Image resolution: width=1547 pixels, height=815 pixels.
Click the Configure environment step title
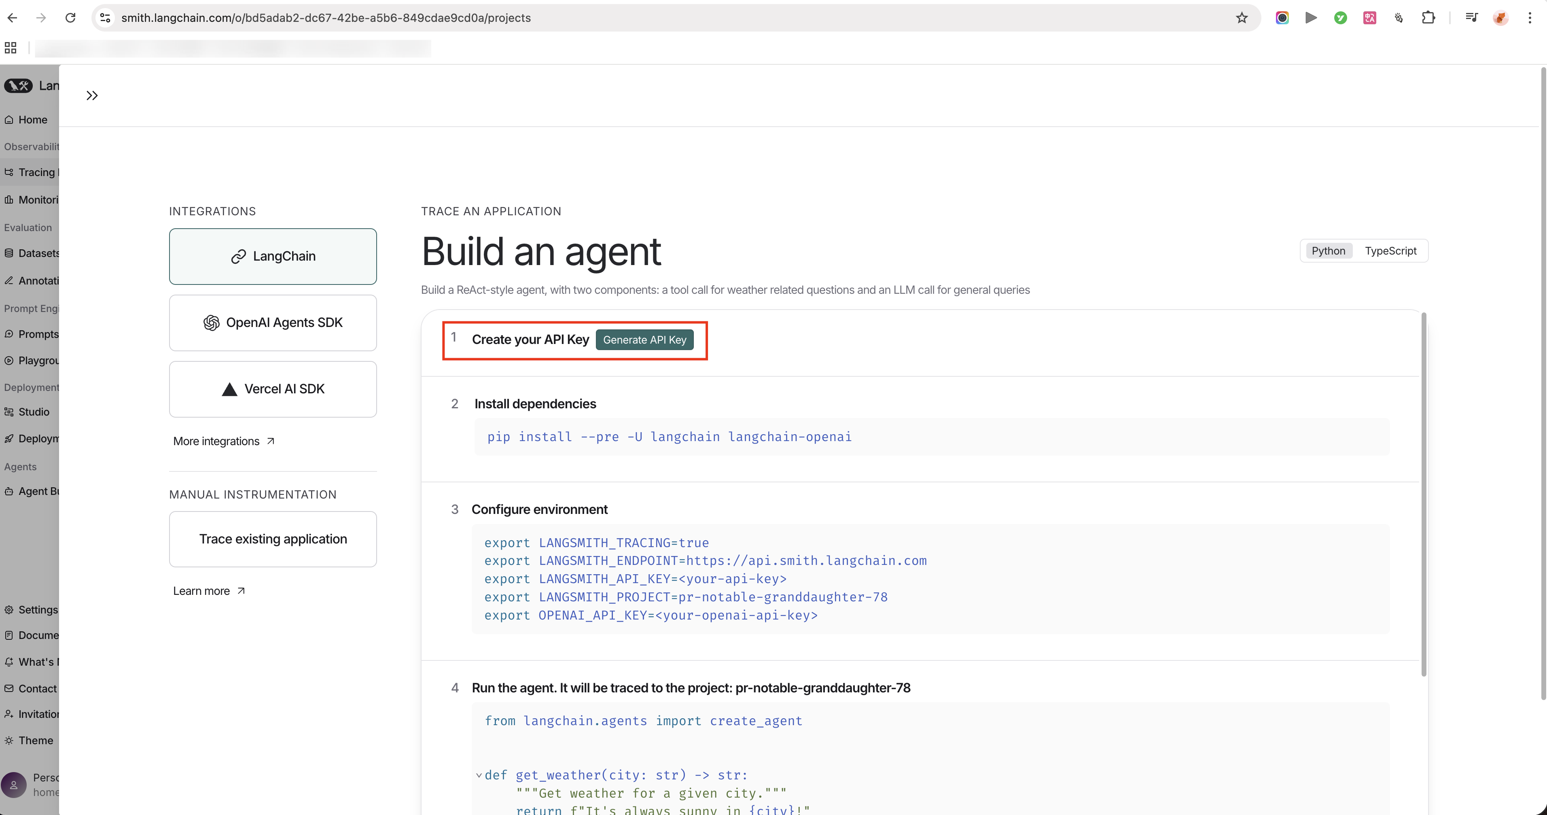[539, 510]
